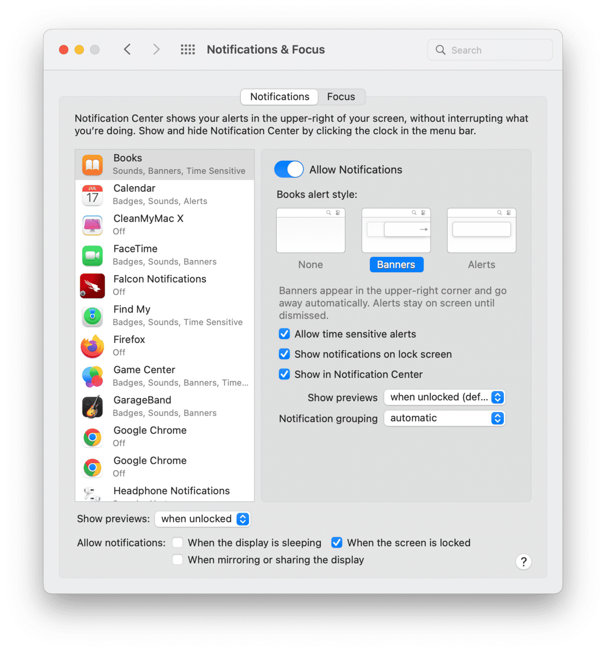Open the Books Show previews dropdown
The width and height of the screenshot is (606, 651).
point(445,397)
